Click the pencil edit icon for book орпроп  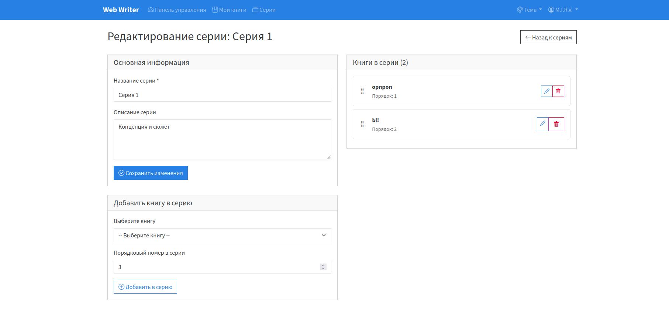pos(546,91)
